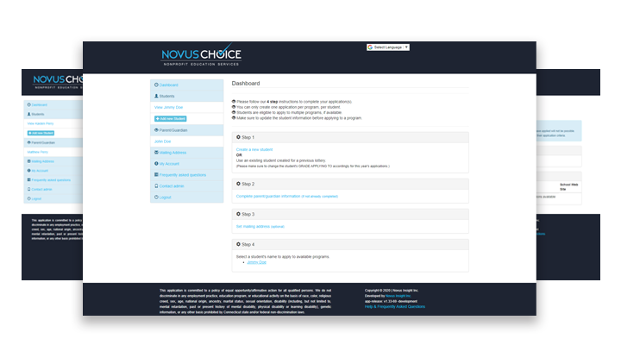Open Frequently asked questions in front sidebar
Screen dimensions: 621x345
pyautogui.click(x=186, y=175)
